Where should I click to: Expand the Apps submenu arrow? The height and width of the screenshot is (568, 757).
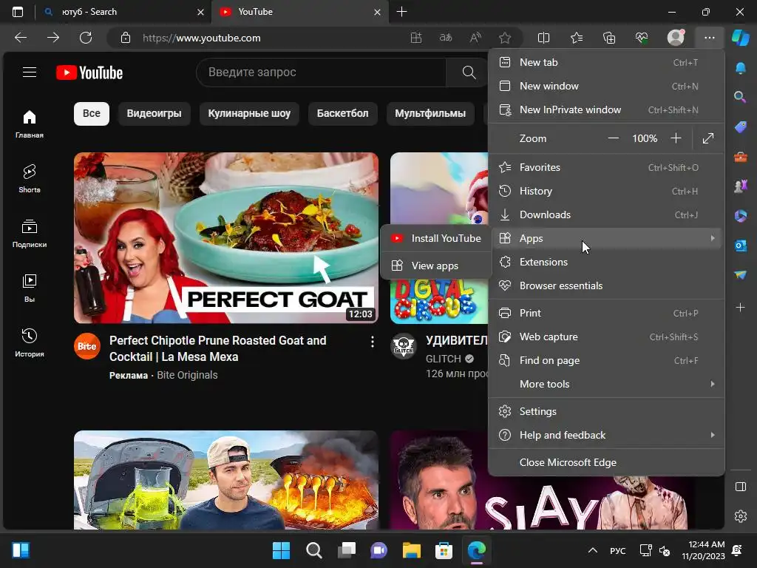pos(713,238)
